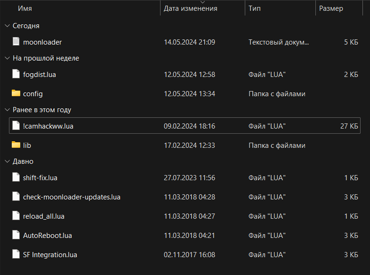Click the config folder icon
Viewport: 370px width, 275px height.
tap(16, 93)
